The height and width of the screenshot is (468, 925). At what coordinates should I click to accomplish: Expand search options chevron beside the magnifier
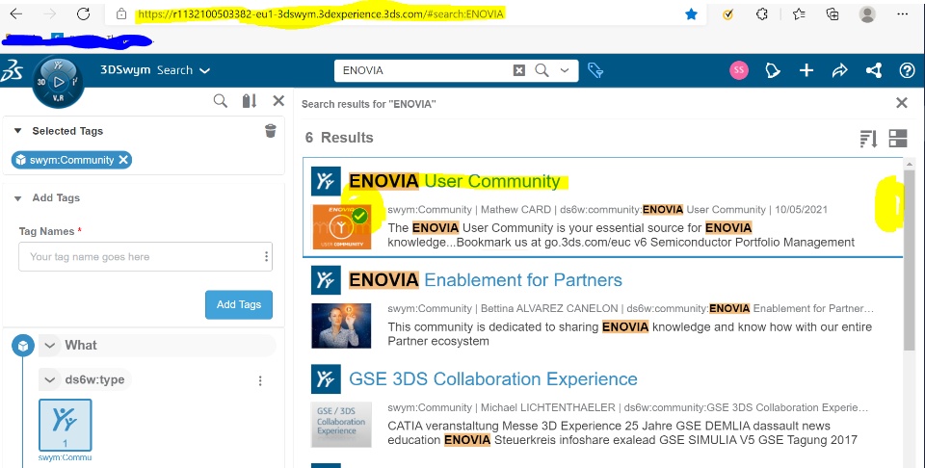(565, 70)
